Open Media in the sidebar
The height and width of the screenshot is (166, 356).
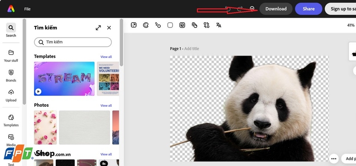tap(11, 140)
